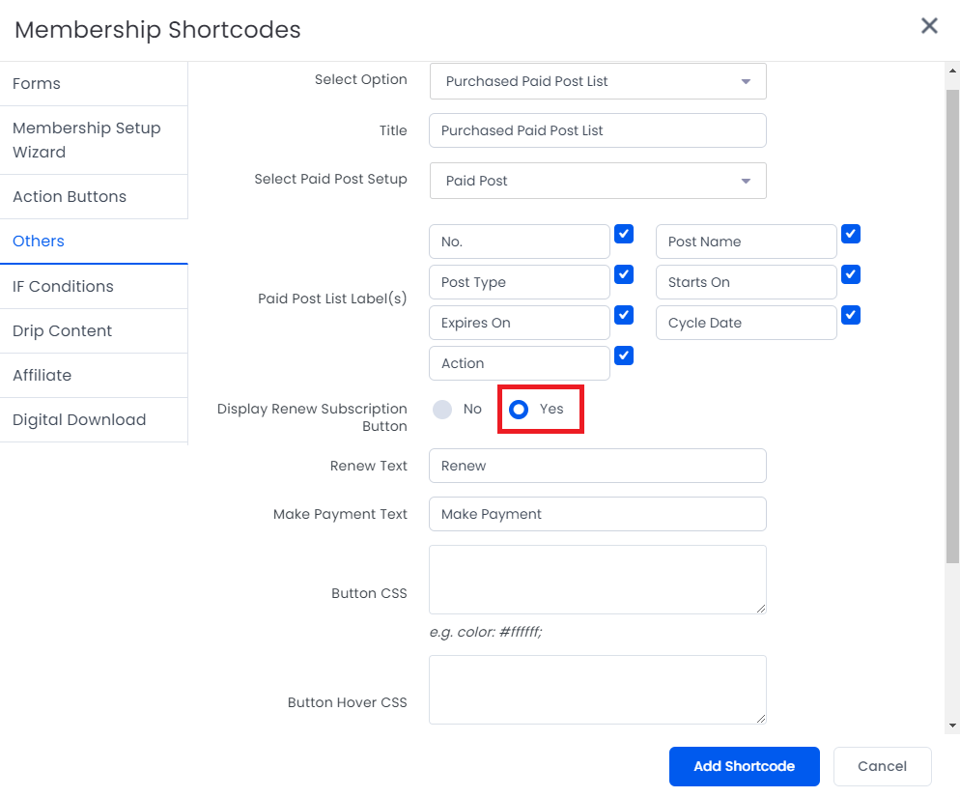Uncheck the Post Name label checkbox
The image size is (960, 797).
click(x=851, y=234)
